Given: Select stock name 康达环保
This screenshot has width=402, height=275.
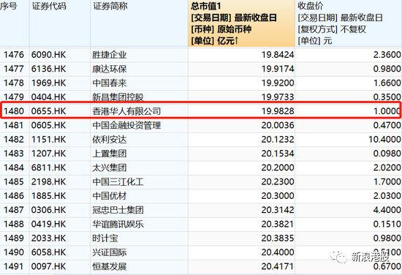Looking at the screenshot, I should (x=110, y=69).
